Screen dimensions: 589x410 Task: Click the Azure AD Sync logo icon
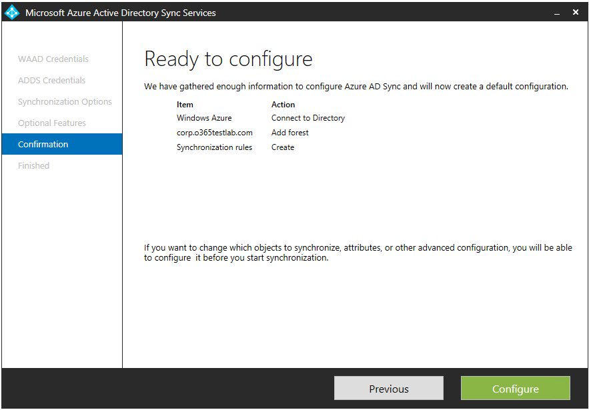[x=11, y=13]
